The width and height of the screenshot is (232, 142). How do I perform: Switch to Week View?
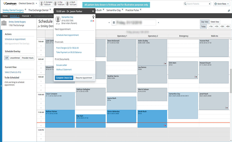point(215,22)
